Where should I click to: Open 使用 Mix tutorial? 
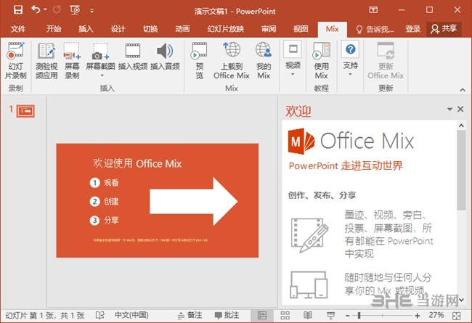click(322, 61)
